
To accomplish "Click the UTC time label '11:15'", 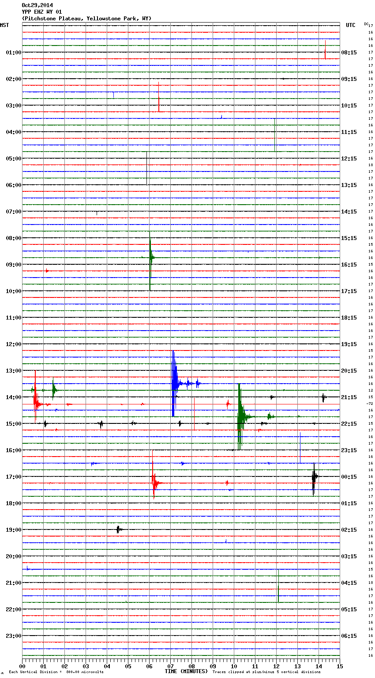I will (x=349, y=132).
